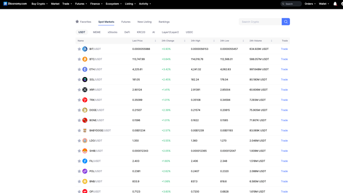
Task: Open the Wallet dropdown
Action: [x=324, y=4]
